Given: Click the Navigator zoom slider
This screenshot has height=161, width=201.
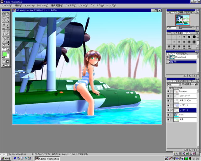Looking at the screenshot, I should pos(187,28).
